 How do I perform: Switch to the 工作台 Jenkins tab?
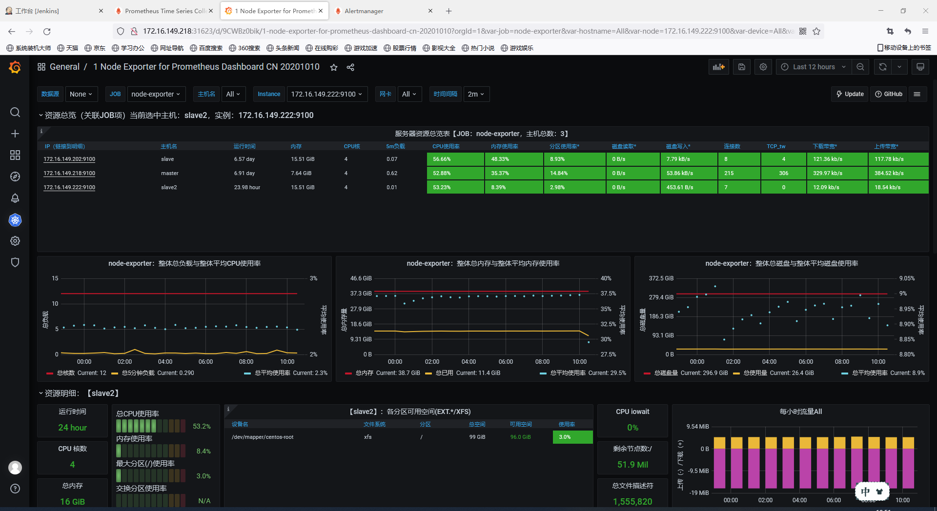(55, 11)
